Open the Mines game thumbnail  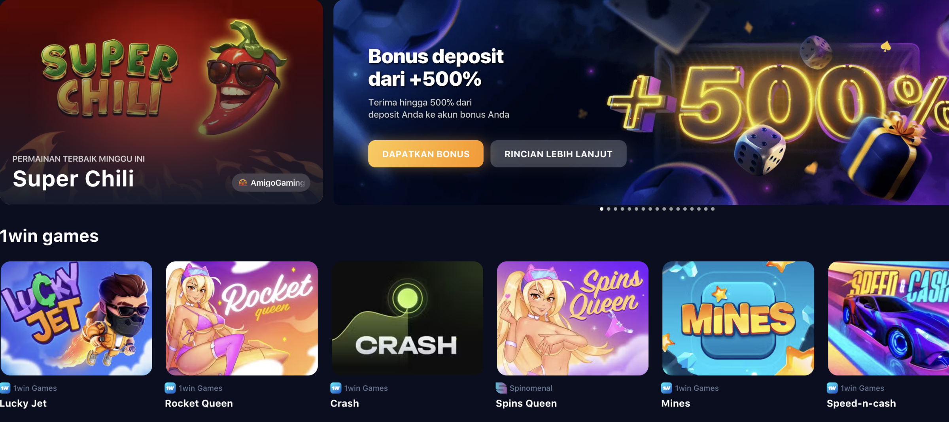(x=738, y=318)
